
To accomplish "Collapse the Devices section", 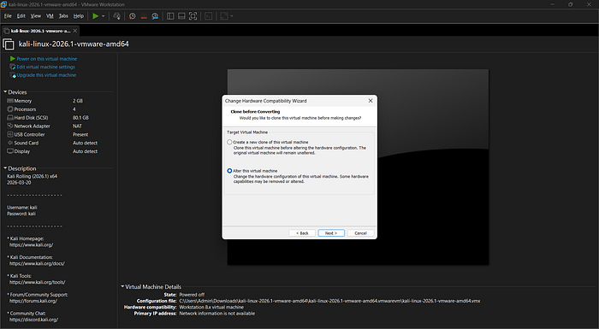I will [x=5, y=92].
